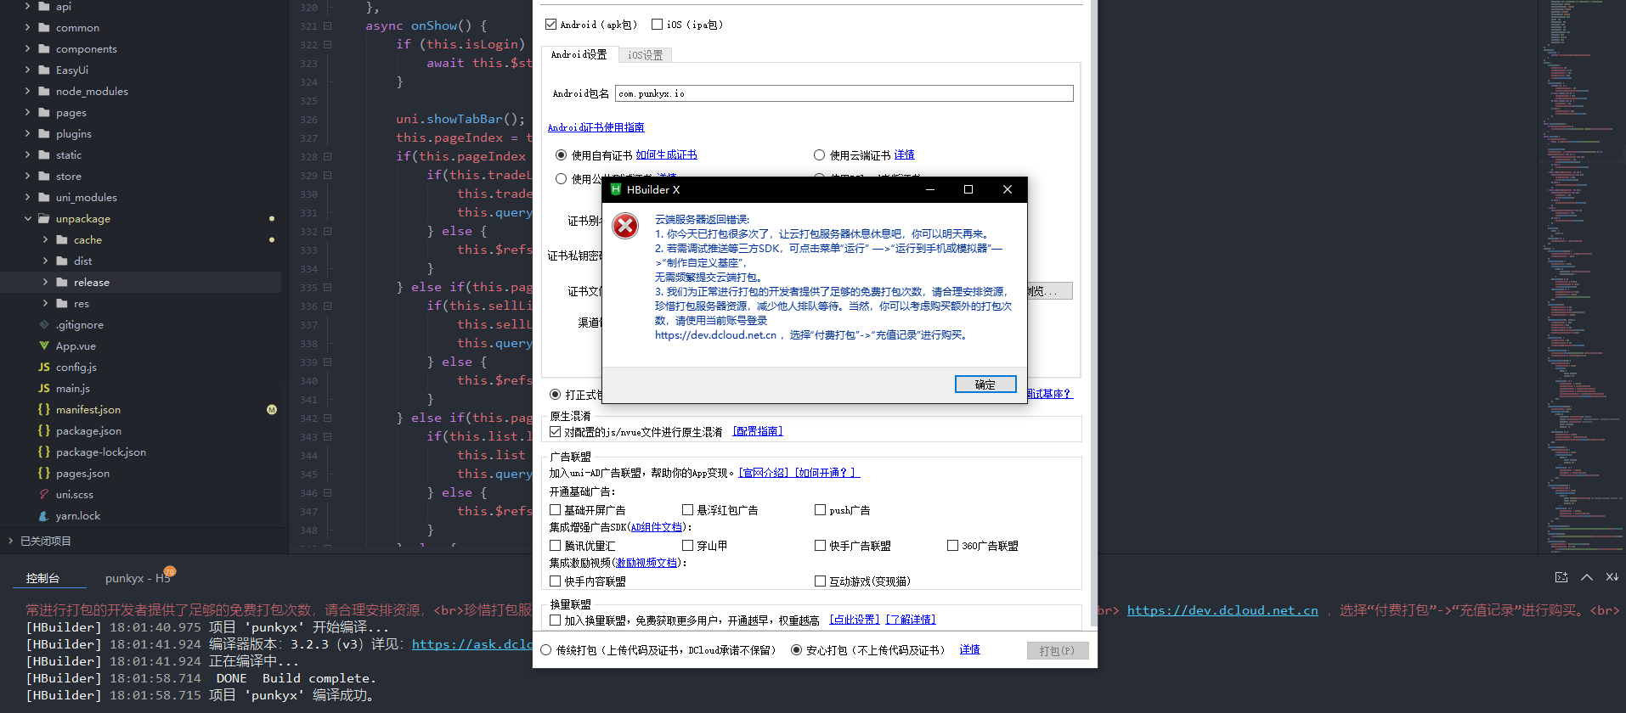Screen dimensions: 1626x713
Task: Select the 使用云端证书 radio option
Action: [819, 155]
